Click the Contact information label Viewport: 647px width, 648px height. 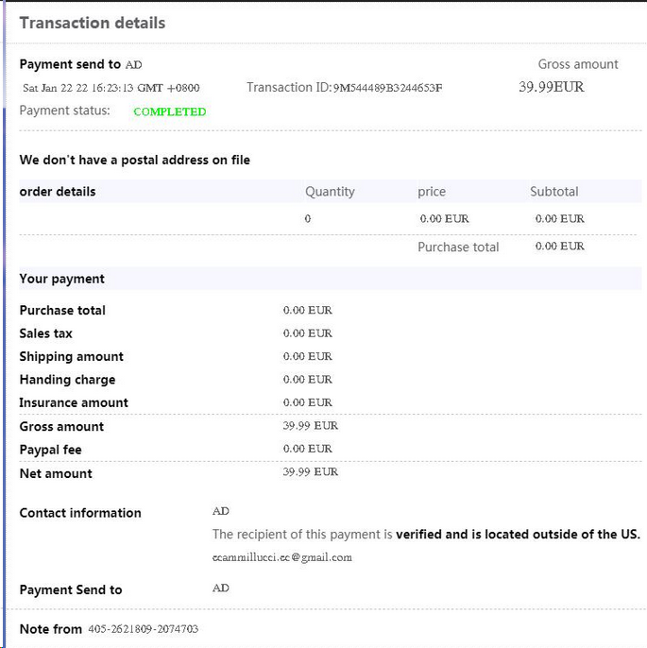[80, 513]
